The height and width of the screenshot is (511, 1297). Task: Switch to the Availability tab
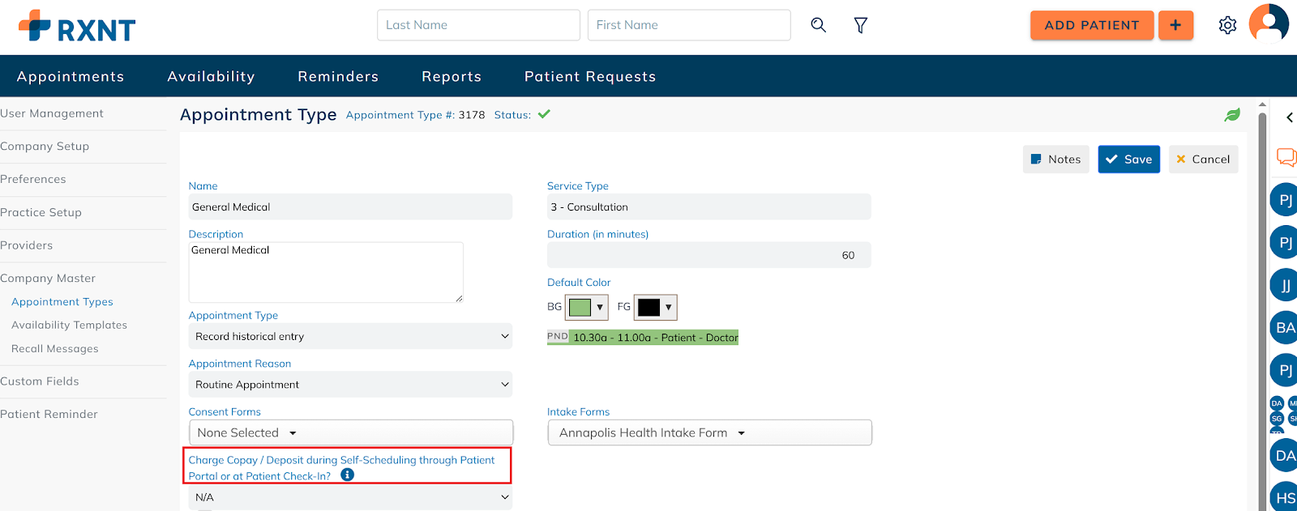(x=211, y=76)
